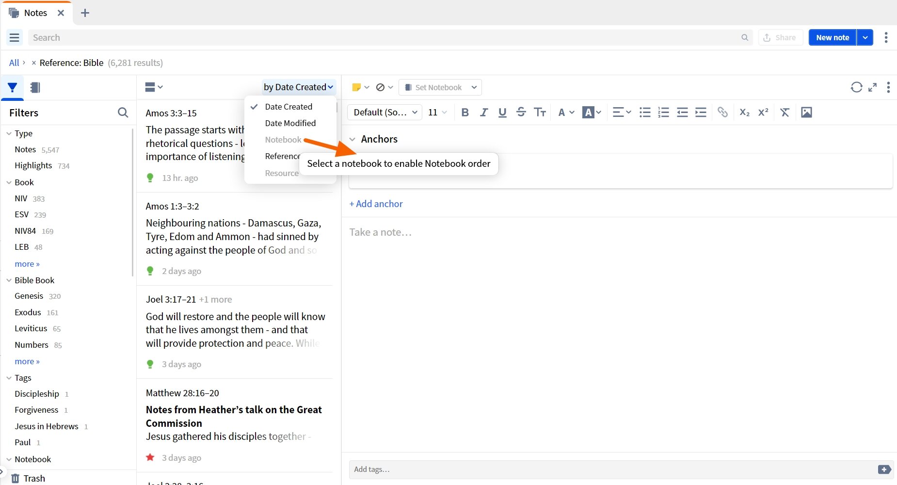Select Reference sort option

pyautogui.click(x=282, y=156)
